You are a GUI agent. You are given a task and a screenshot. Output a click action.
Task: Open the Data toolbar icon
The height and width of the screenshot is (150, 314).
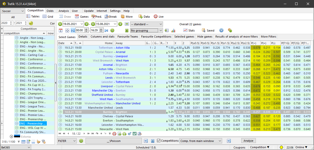point(144,17)
